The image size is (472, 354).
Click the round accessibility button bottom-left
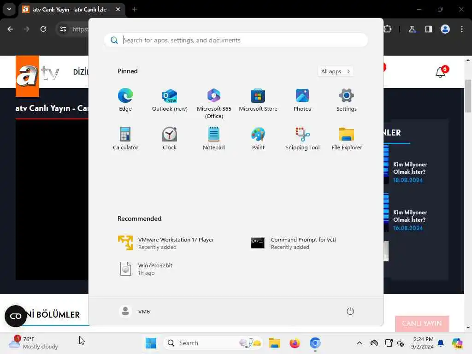point(16,316)
